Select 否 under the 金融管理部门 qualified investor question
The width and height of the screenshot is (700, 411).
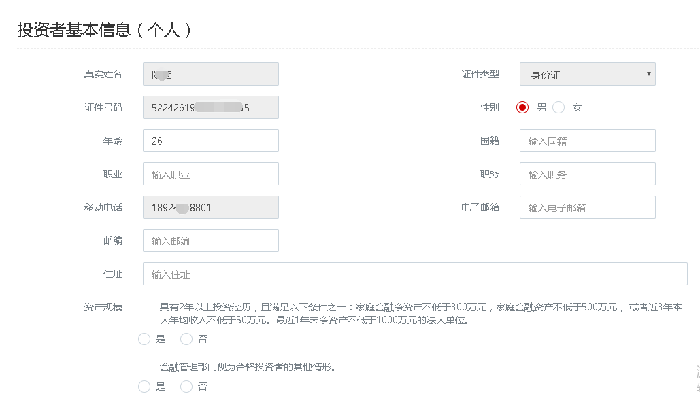[186, 387]
